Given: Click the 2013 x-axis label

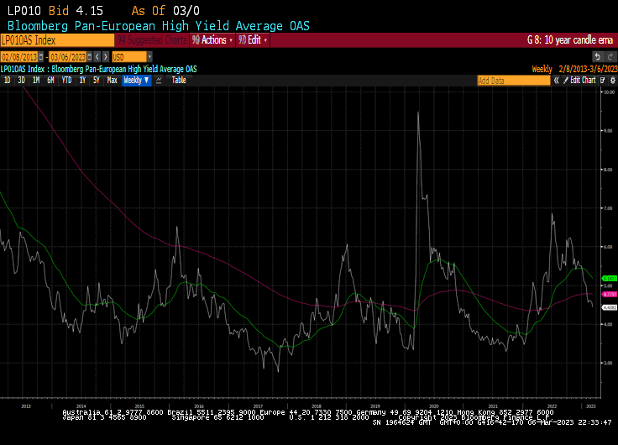Looking at the screenshot, I should 26,406.
